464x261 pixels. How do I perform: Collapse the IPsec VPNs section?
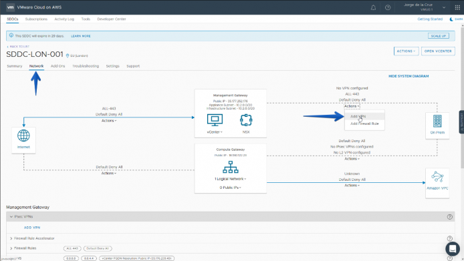coord(11,217)
